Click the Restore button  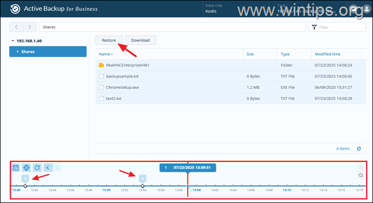point(109,40)
